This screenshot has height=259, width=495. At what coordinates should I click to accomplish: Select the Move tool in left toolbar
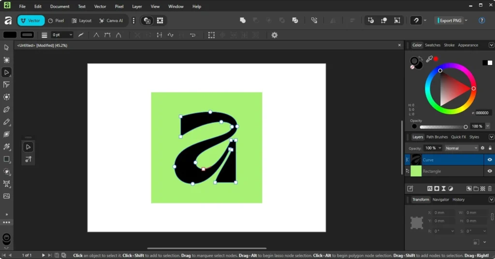pyautogui.click(x=6, y=47)
